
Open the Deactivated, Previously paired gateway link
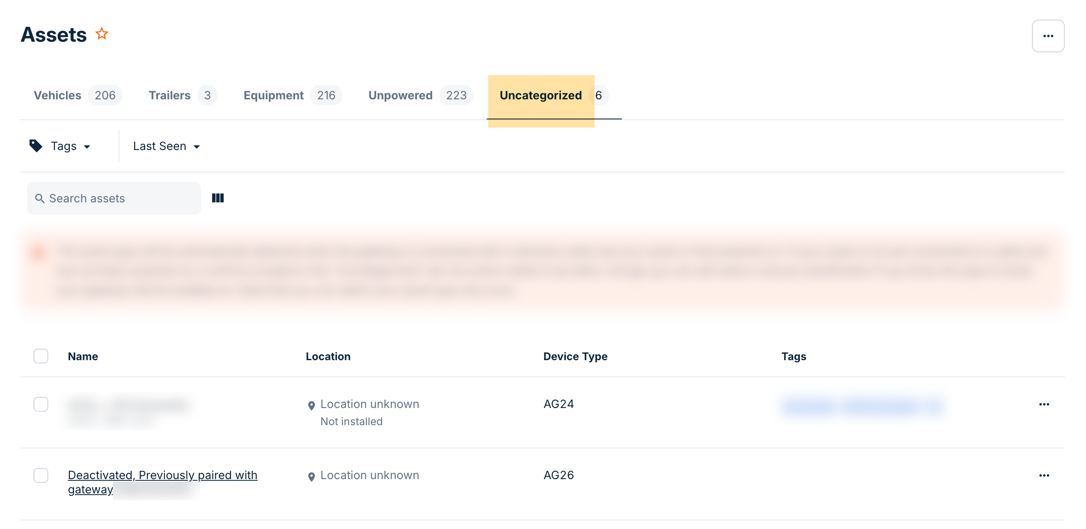[x=162, y=475]
